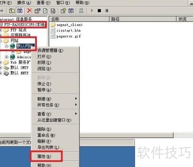
Task: Stop the site with the black square button
Action: [x=99, y=11]
